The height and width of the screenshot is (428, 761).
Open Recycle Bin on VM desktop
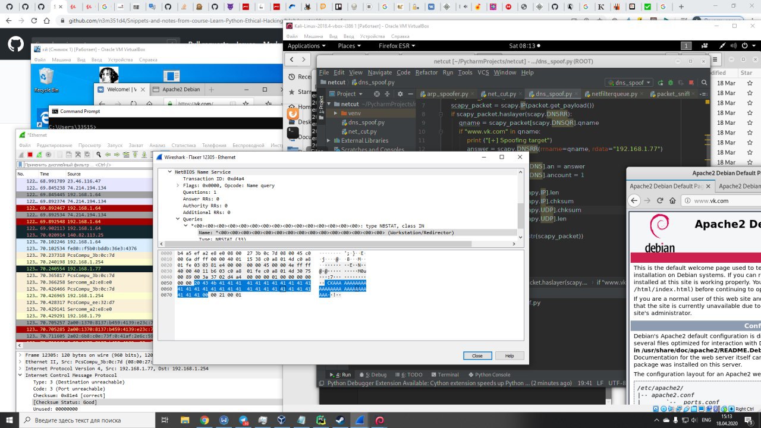tap(46, 80)
